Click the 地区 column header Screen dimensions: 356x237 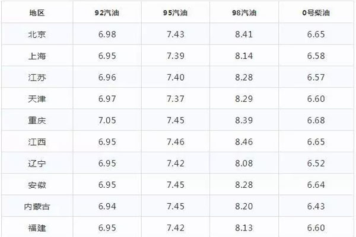37,12
